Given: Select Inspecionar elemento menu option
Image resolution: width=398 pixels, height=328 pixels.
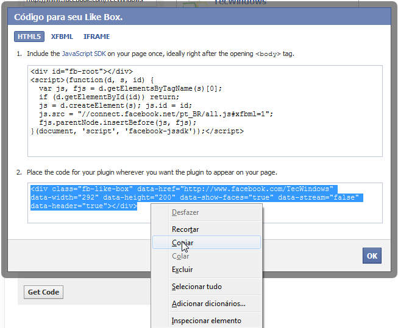Looking at the screenshot, I should click(x=206, y=321).
